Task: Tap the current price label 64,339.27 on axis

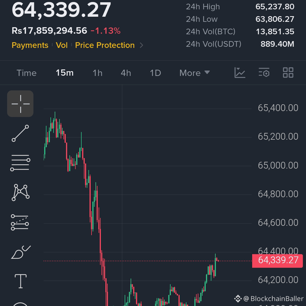Action: pyautogui.click(x=277, y=261)
